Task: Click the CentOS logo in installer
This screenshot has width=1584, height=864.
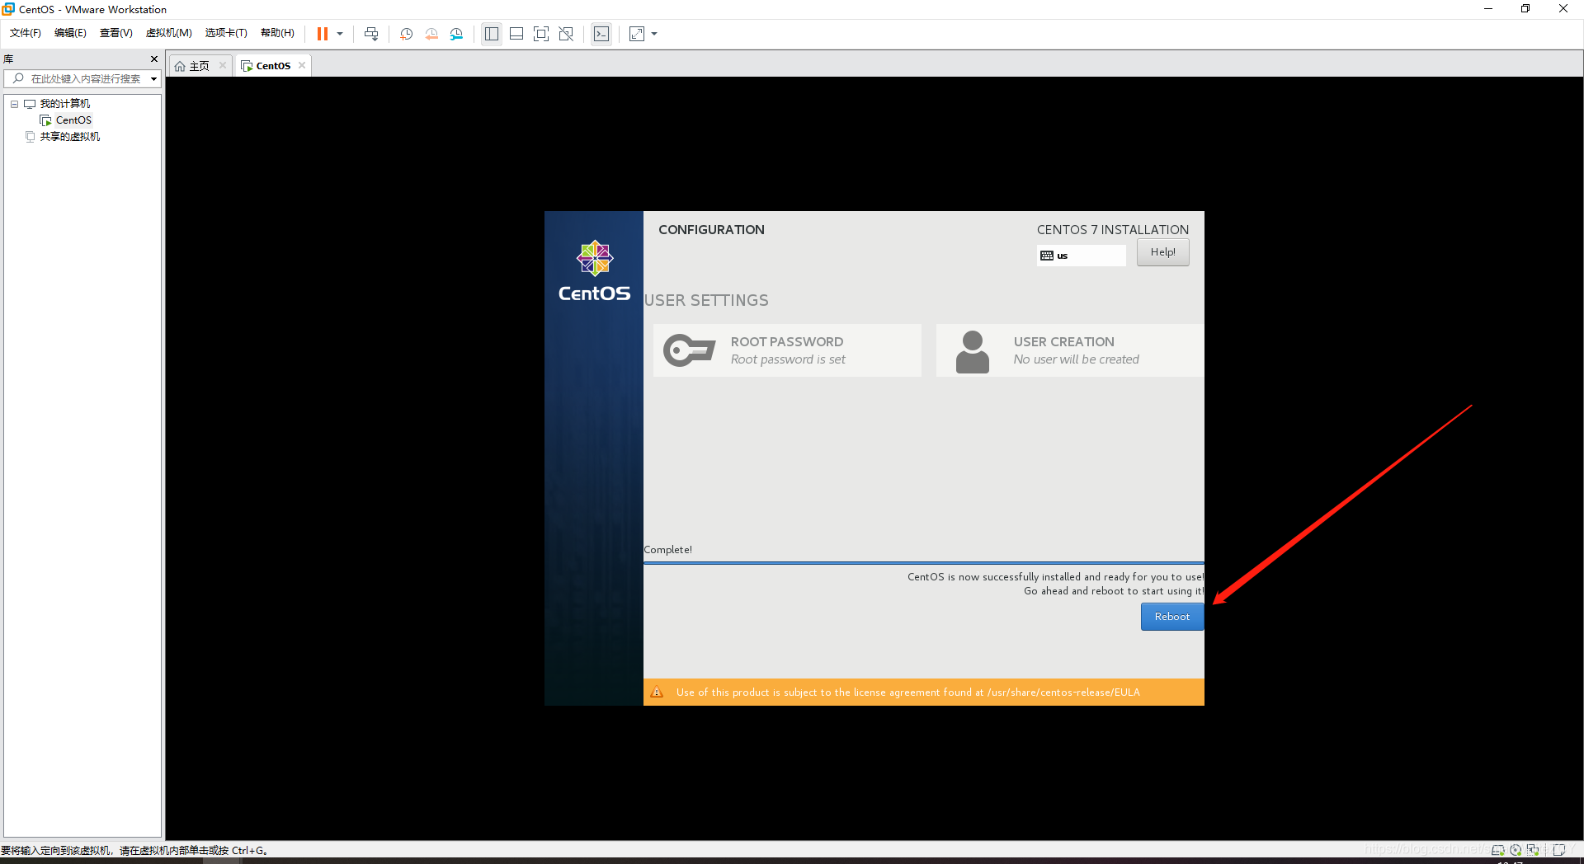Action: coord(594,272)
